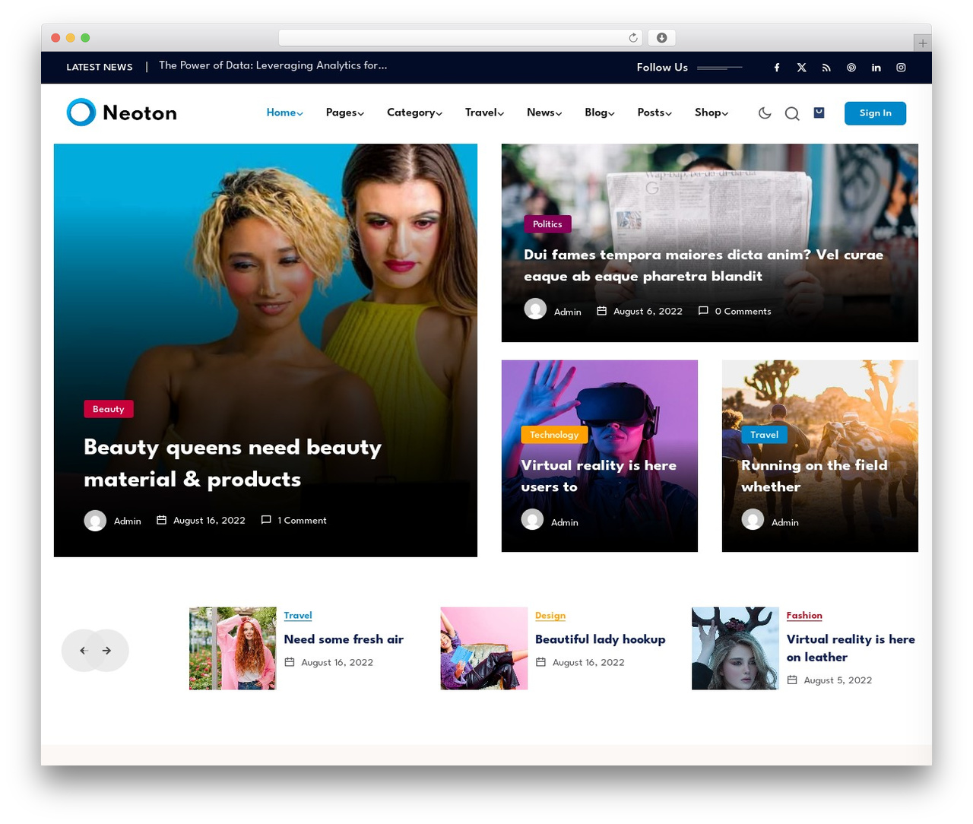Click the Fashion category link

point(804,616)
